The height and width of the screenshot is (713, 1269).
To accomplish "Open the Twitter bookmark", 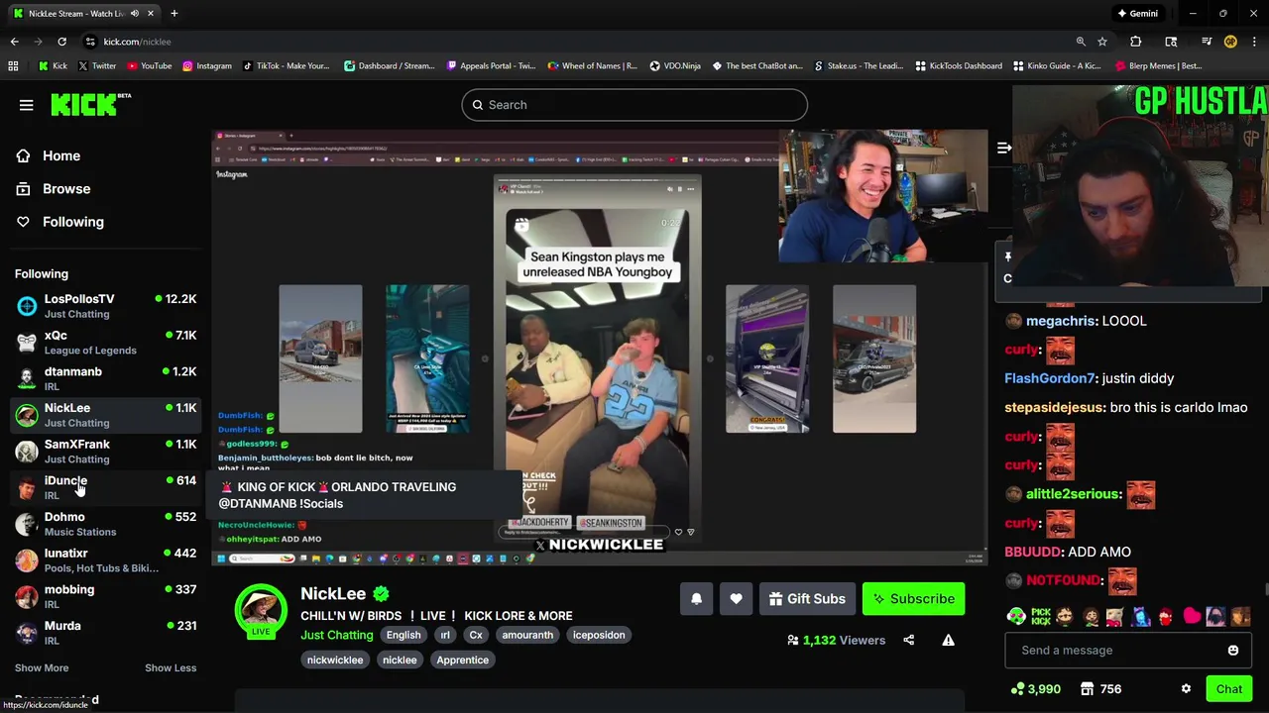I will click(96, 66).
